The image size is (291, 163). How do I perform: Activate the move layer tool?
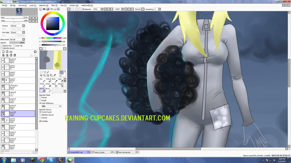pos(41,75)
